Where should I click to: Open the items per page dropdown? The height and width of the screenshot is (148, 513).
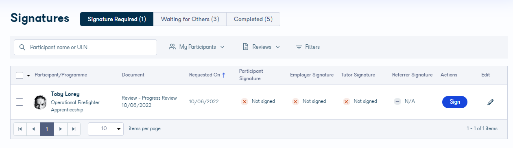click(x=106, y=129)
